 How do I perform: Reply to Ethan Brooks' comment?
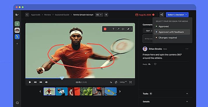(x=147, y=64)
